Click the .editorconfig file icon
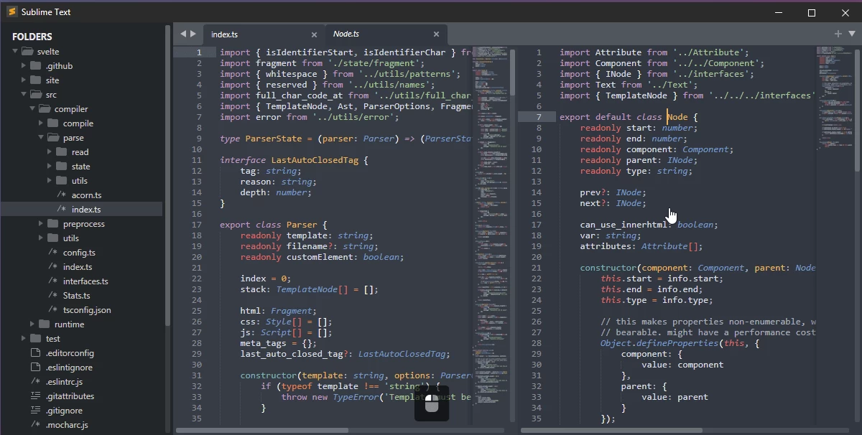862x435 pixels. [35, 353]
